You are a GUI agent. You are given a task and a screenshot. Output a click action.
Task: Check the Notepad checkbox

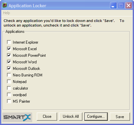click(9, 81)
